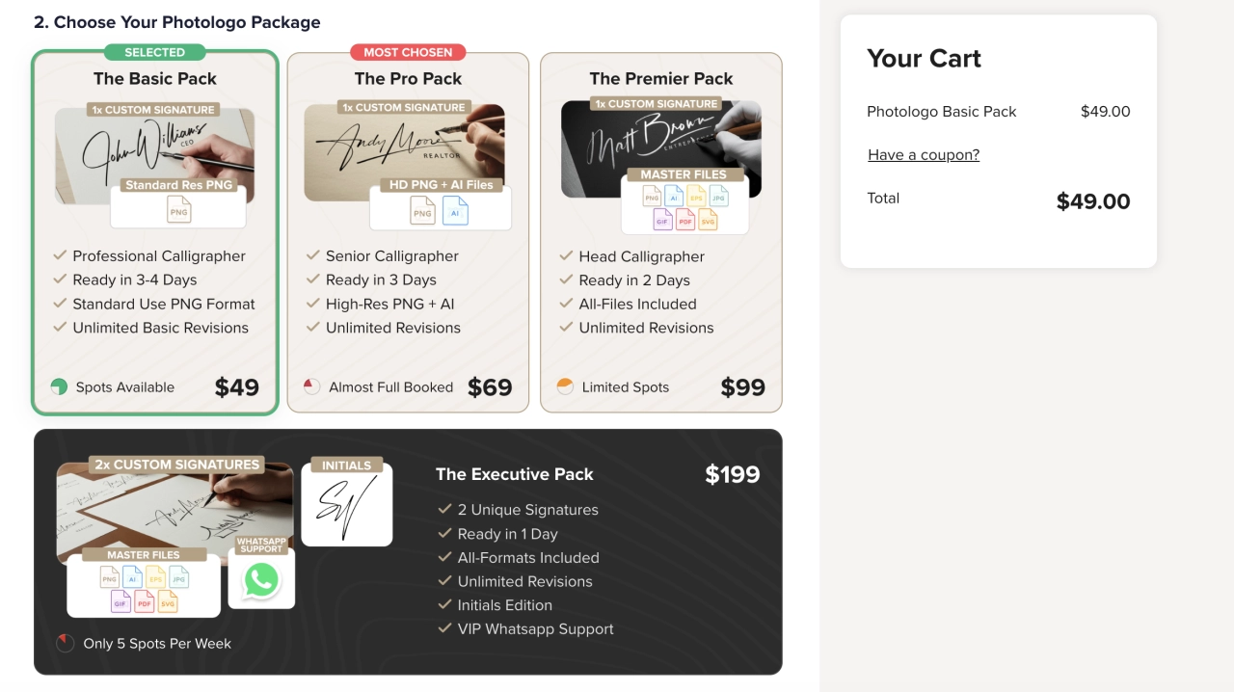Click the orange Limited Spots pie icon
Screen dimensions: 1234x692
coord(565,387)
